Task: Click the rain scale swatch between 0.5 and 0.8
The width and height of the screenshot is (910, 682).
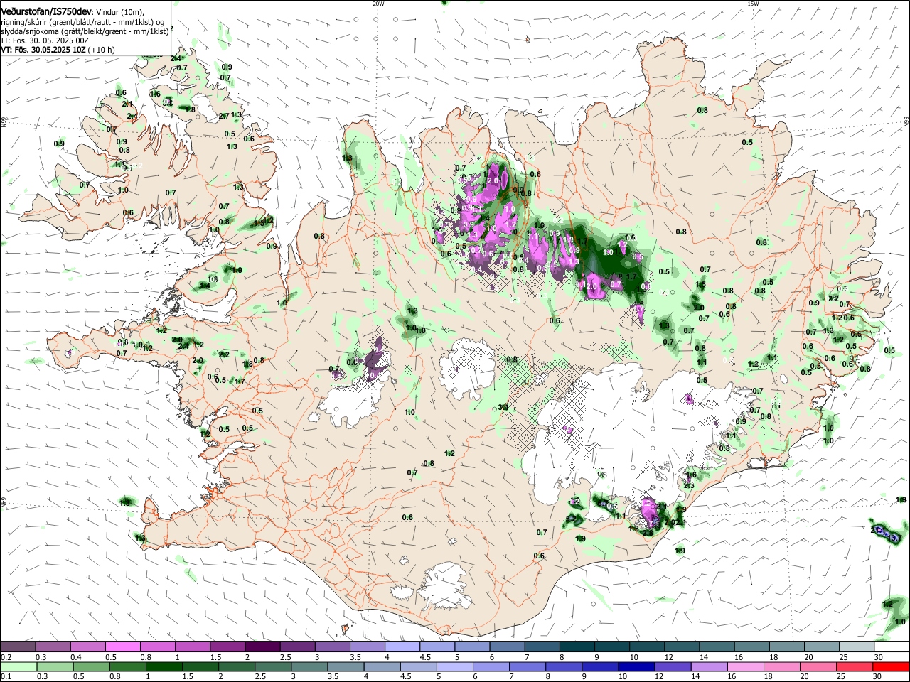Action: click(x=90, y=667)
